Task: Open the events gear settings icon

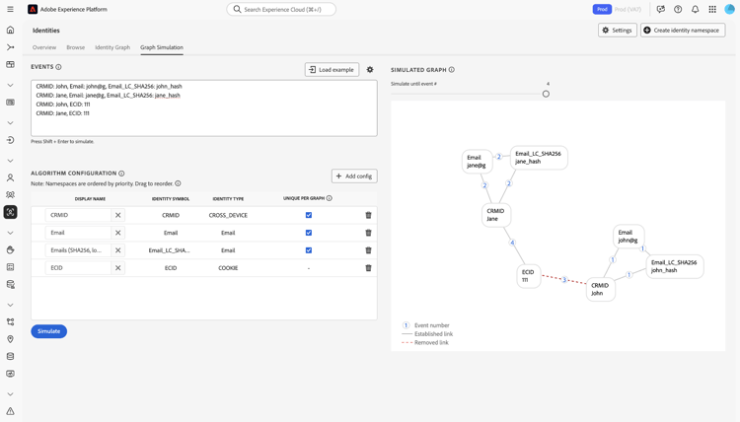Action: click(x=370, y=70)
